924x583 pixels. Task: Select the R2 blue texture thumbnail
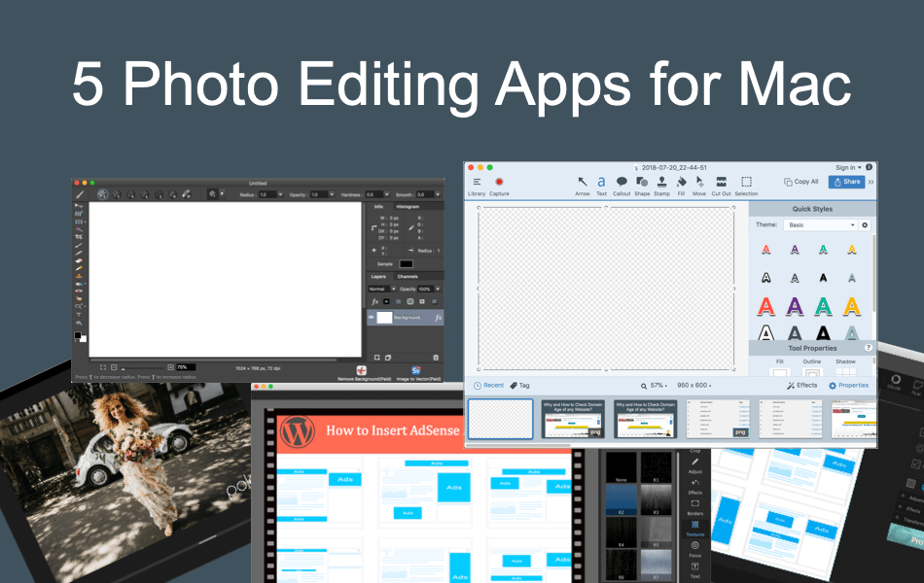coord(622,499)
